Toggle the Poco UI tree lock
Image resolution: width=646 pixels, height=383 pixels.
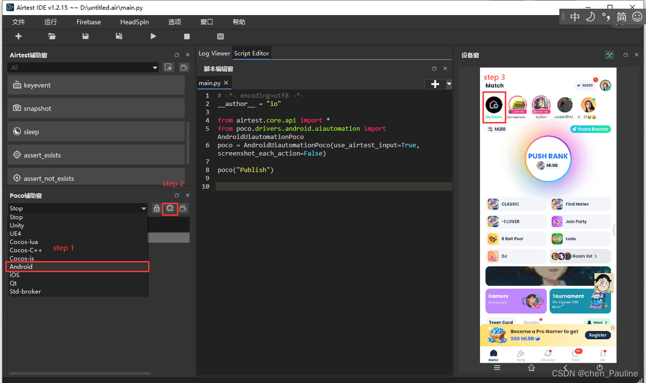(x=156, y=208)
